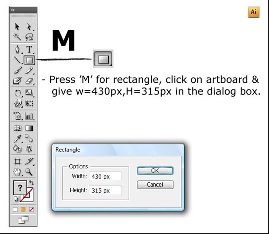Screen dimensions: 269x234
Task: Select the Rectangle tool in toolbar
Action: 29,60
